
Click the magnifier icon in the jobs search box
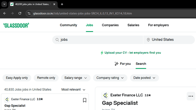point(57,40)
